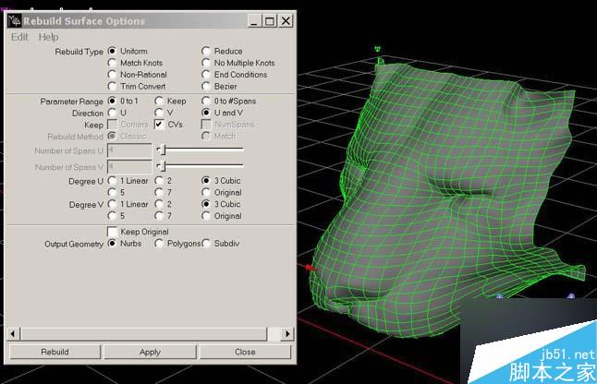Click the Apply button

(x=150, y=352)
